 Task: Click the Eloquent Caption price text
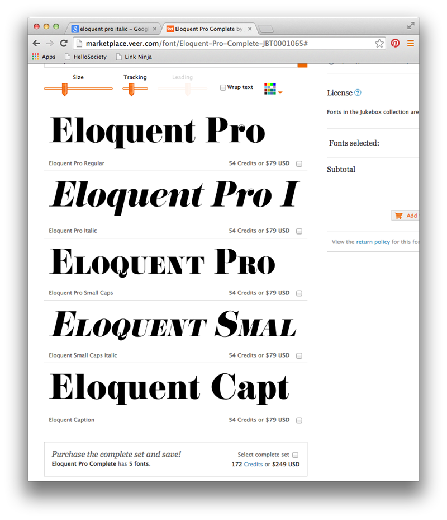click(259, 420)
